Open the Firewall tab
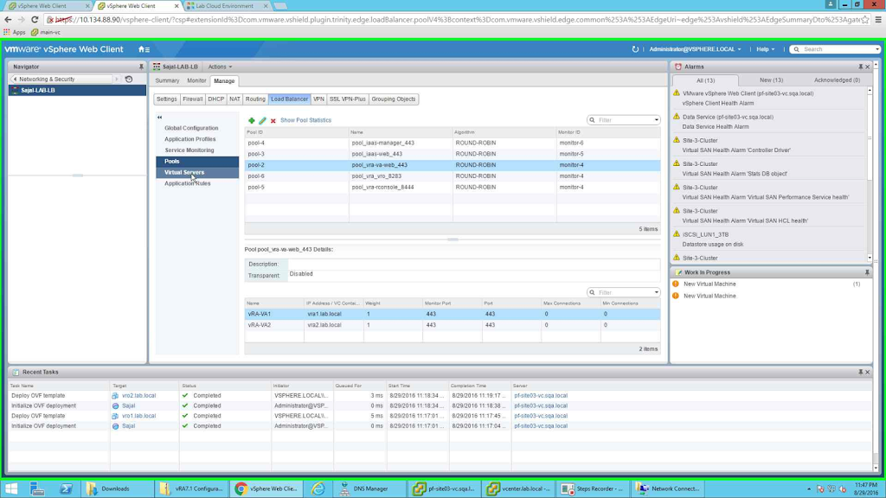Viewport: 886px width, 498px height. click(193, 99)
